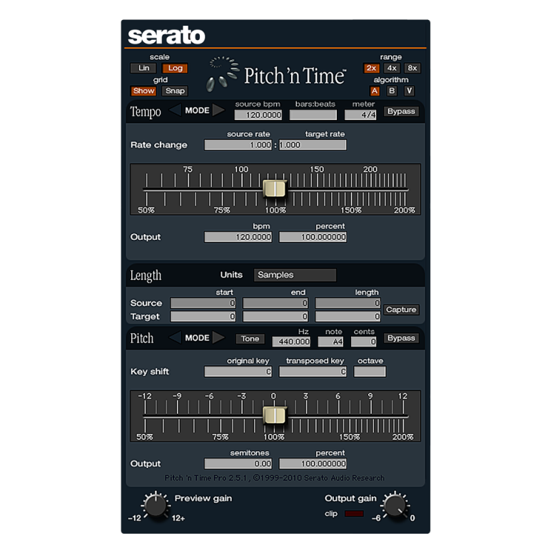This screenshot has height=548, width=548.
Task: Click the Source length field
Action: [347, 303]
